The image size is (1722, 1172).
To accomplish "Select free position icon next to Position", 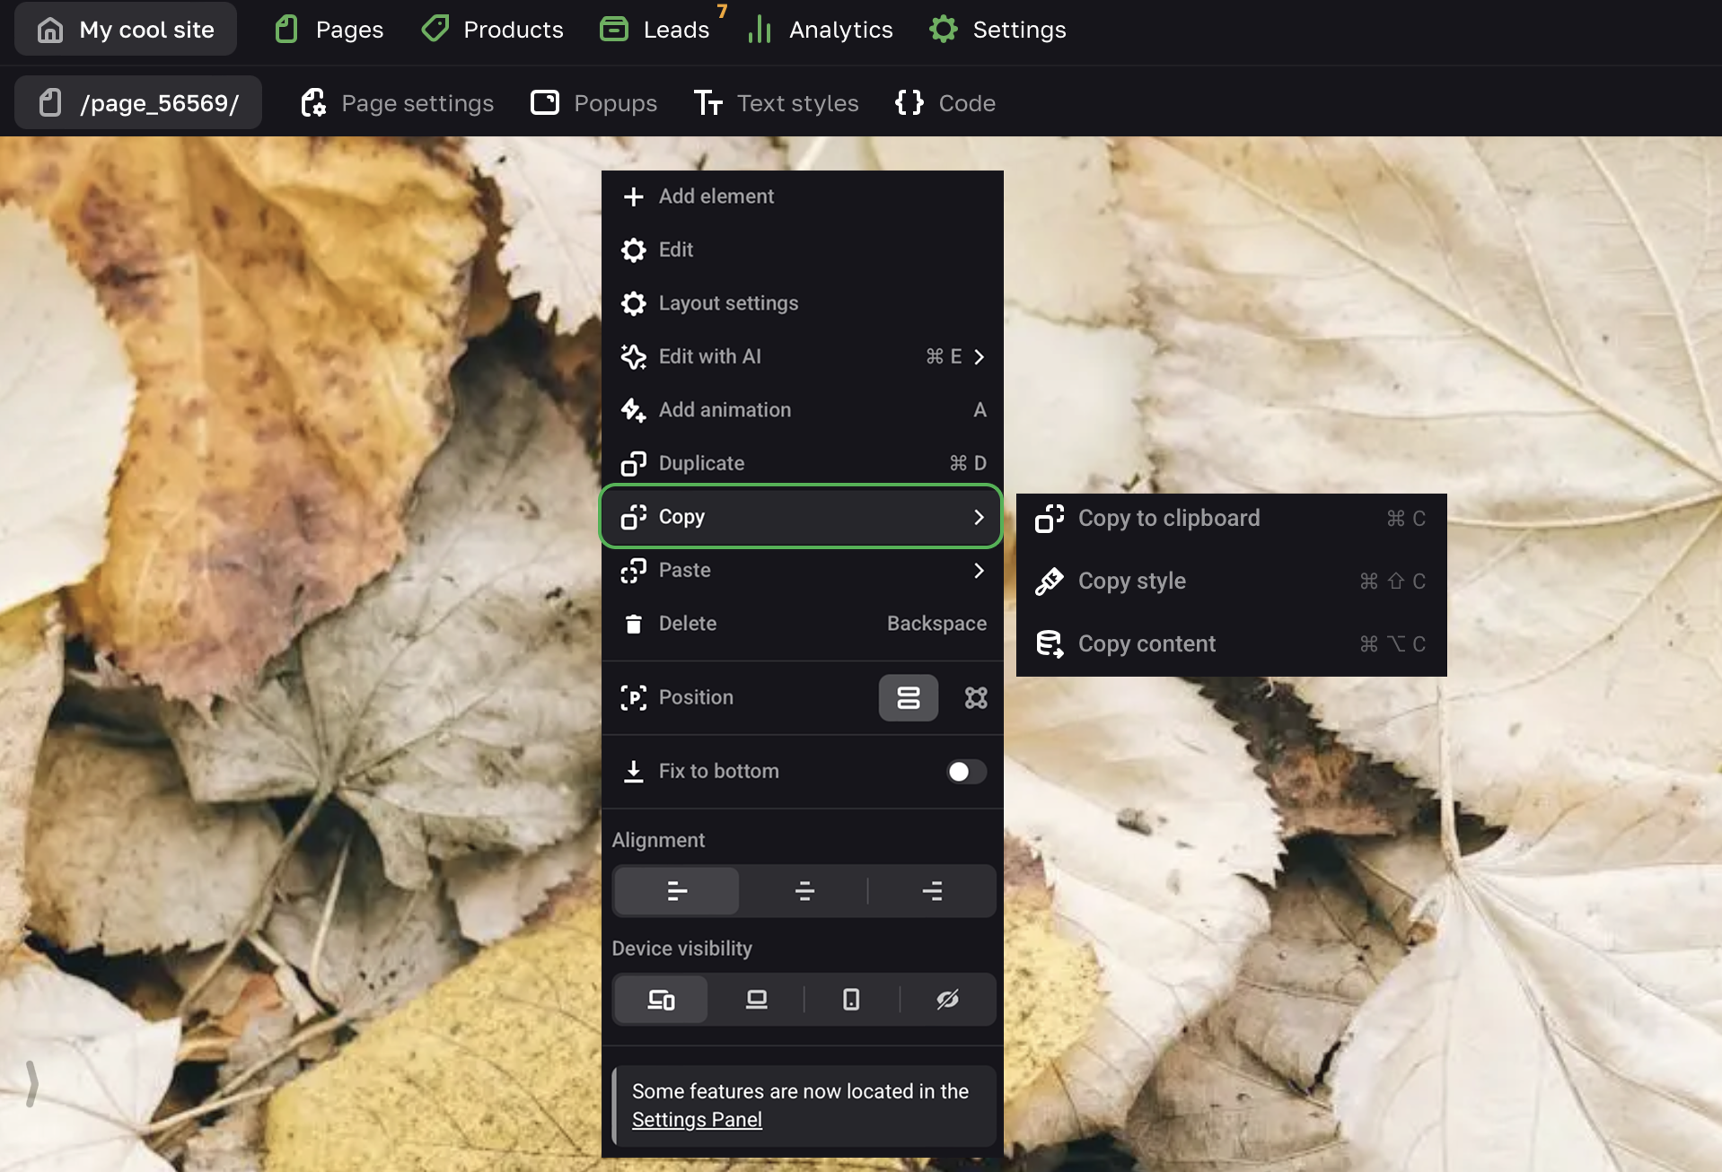I will pos(976,697).
